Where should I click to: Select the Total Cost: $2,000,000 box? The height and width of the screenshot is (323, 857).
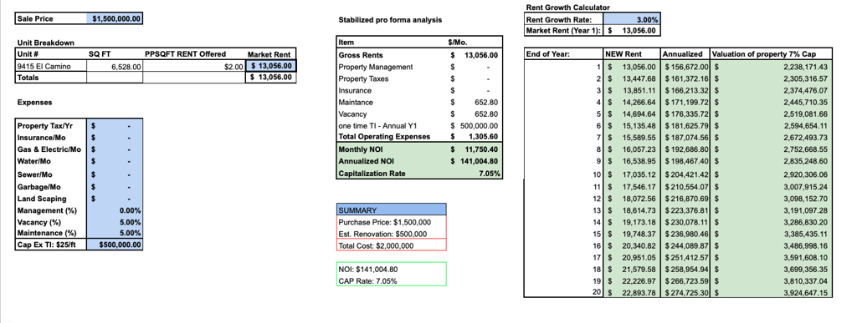click(x=392, y=245)
